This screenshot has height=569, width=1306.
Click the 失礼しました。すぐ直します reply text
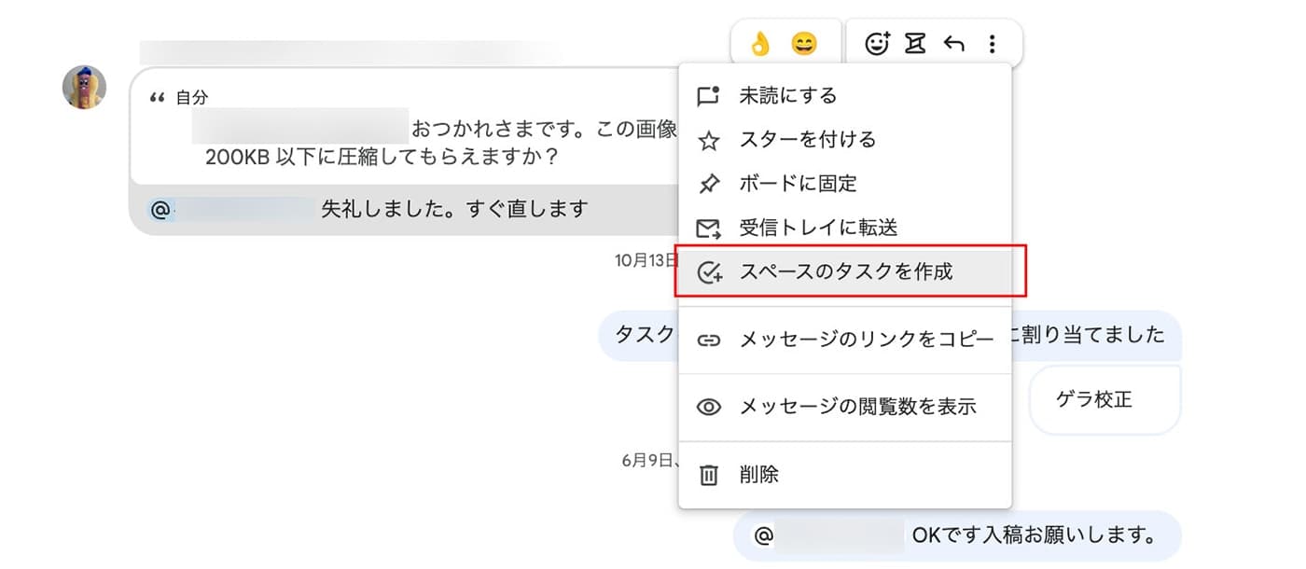click(454, 209)
